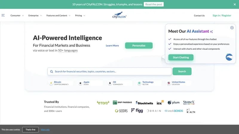This screenshot has height=134, width=239.
Task: Click the intelliBONDS logo
Action: point(174,111)
